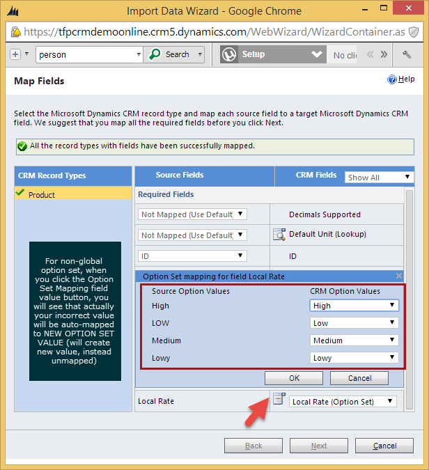Viewport: 429px width, 470px height.
Task: Open the Help link
Action: click(x=406, y=79)
